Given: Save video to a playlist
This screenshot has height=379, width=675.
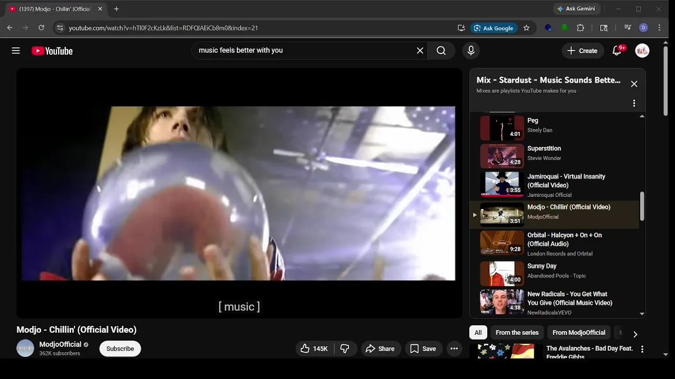Looking at the screenshot, I should (423, 348).
